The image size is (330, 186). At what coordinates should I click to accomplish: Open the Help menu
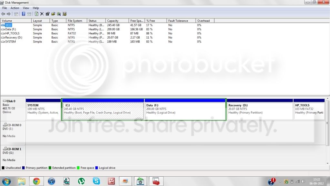click(36, 8)
